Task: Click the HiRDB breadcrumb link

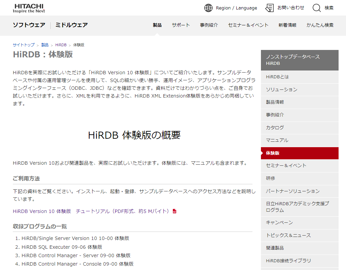Action: (61, 45)
